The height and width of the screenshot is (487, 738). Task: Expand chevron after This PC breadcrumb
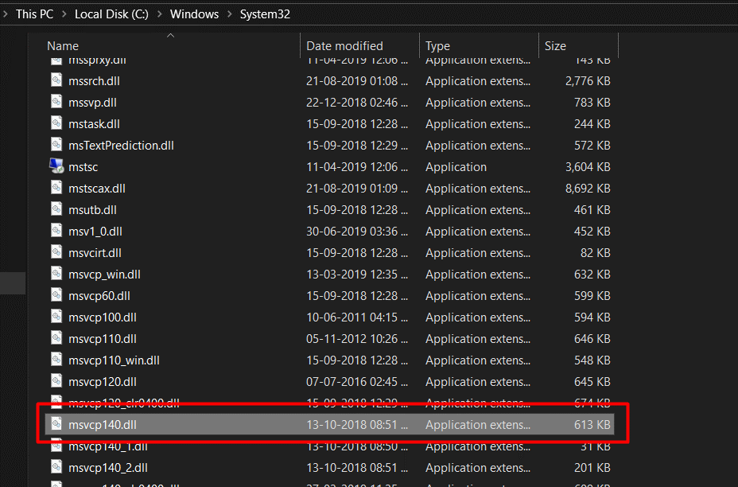[64, 14]
